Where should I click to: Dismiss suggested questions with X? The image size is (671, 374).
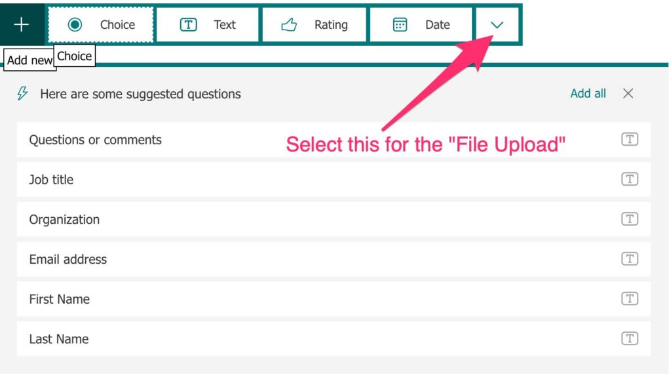628,93
